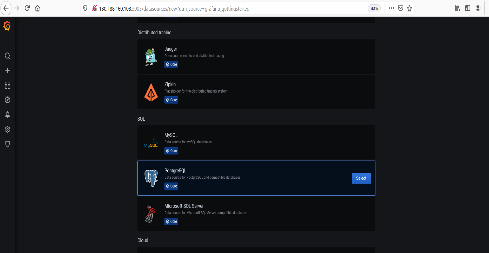
Task: View insecure connection lock icon info
Action: click(95, 8)
